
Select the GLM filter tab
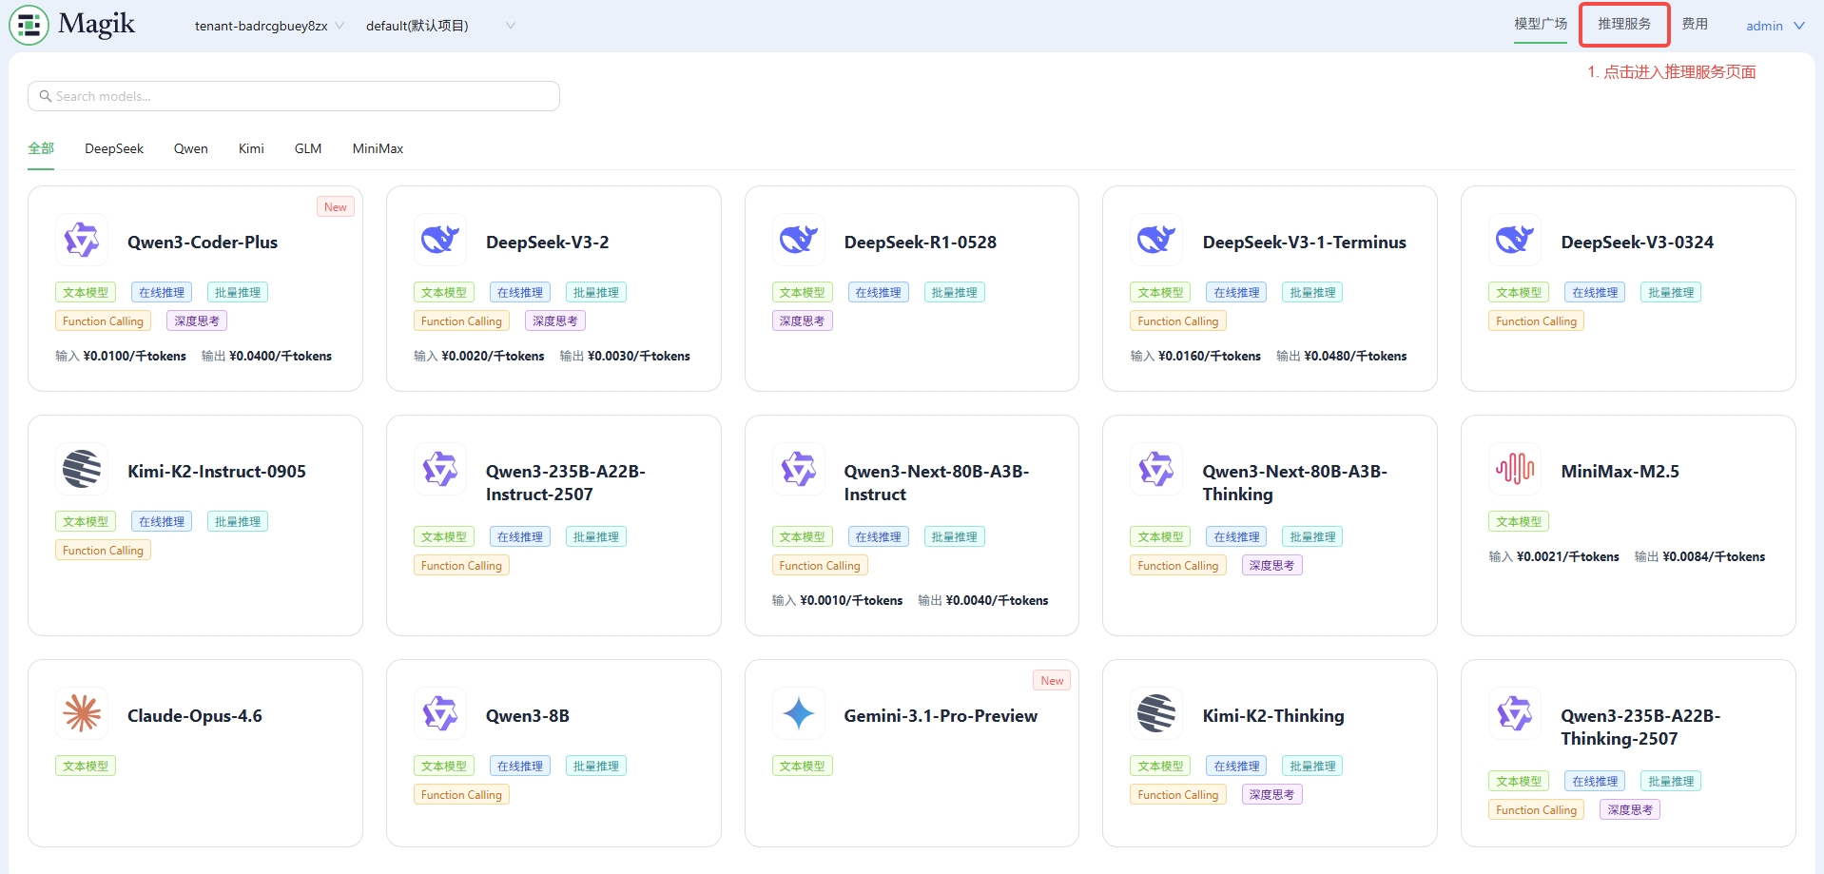308,148
